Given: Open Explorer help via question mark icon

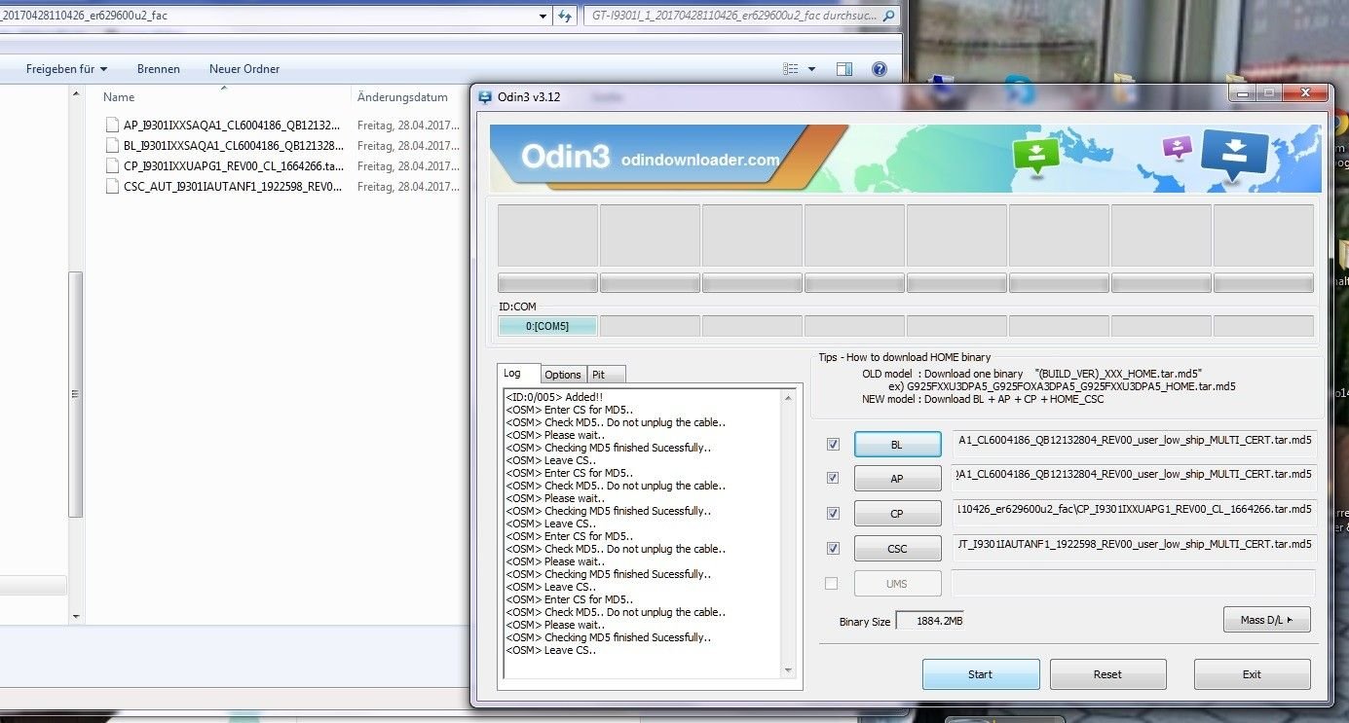Looking at the screenshot, I should [x=879, y=69].
